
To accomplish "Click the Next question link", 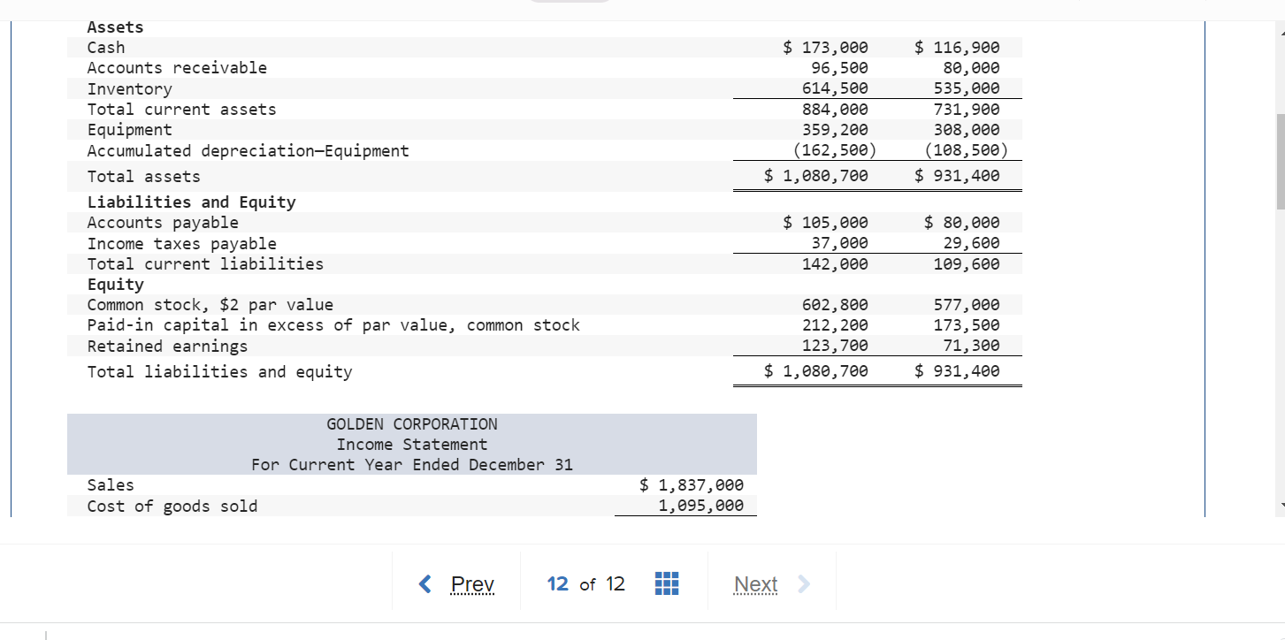I will pyautogui.click(x=755, y=584).
